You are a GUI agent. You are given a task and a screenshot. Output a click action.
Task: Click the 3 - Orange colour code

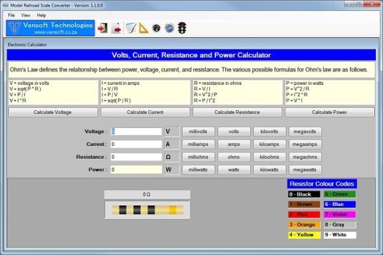point(304,224)
